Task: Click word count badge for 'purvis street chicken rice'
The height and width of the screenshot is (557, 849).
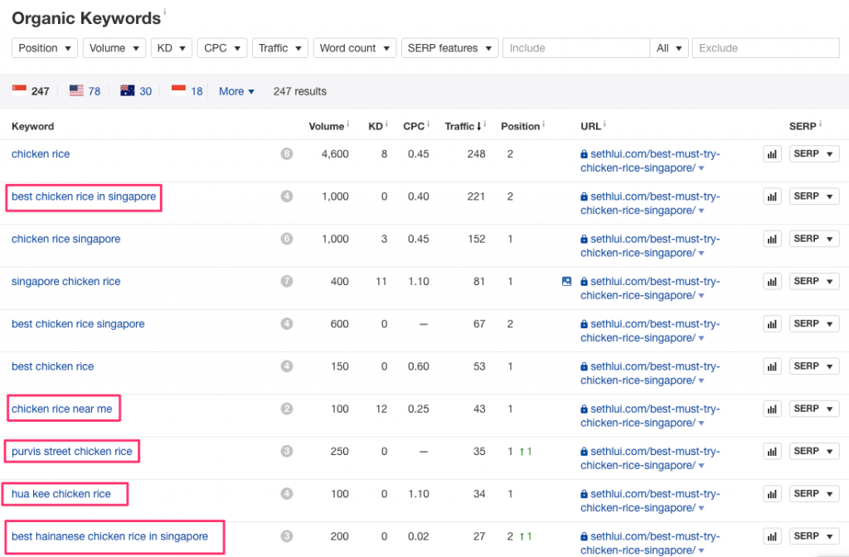Action: point(286,452)
